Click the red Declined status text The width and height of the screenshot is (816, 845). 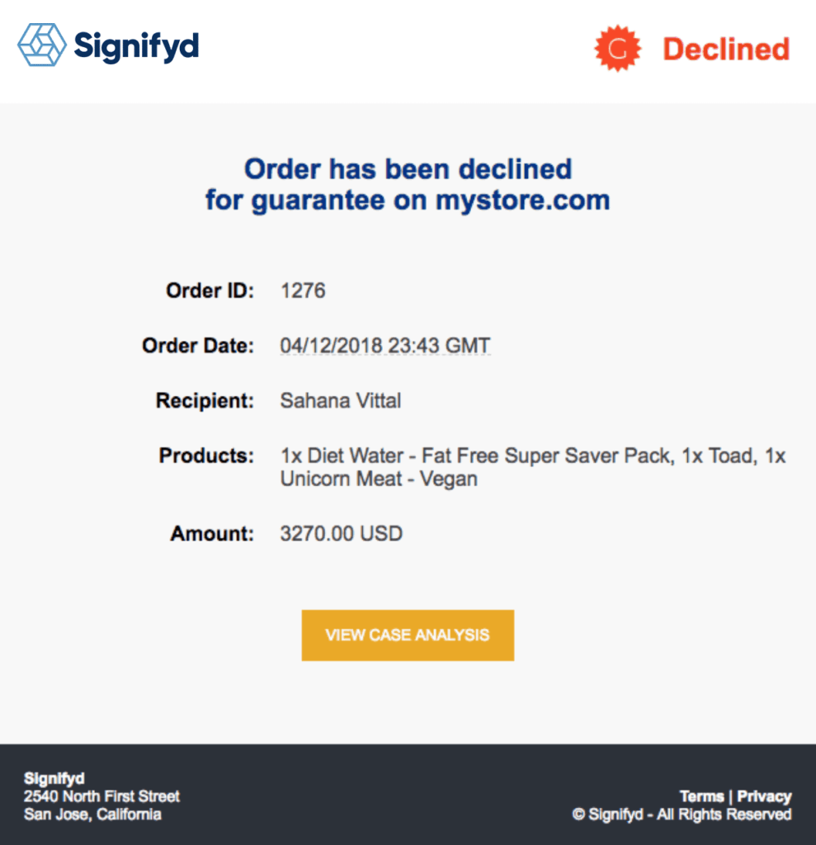point(726,49)
